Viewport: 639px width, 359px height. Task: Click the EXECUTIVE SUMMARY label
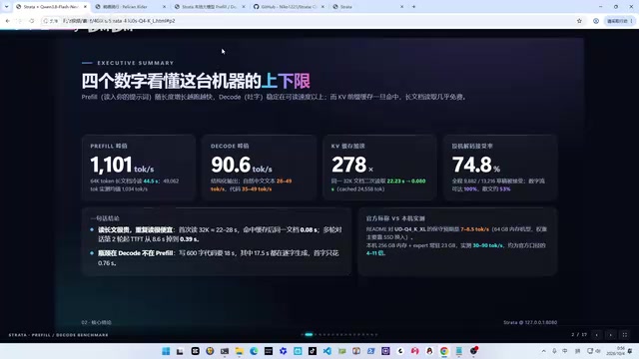pos(136,63)
